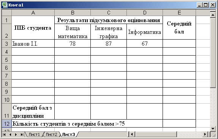The width and height of the screenshot is (218, 139).
Task: Click cell with value 78
Action: coord(73,44)
